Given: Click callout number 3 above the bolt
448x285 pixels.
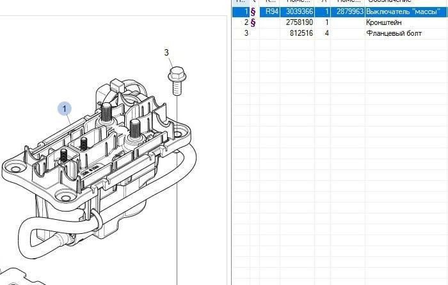Looking at the screenshot, I should 167,53.
